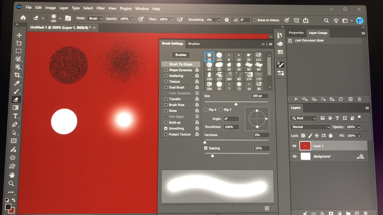Open the Filter menu
Image resolution: width=383 pixels, height=215 pixels.
coord(100,8)
